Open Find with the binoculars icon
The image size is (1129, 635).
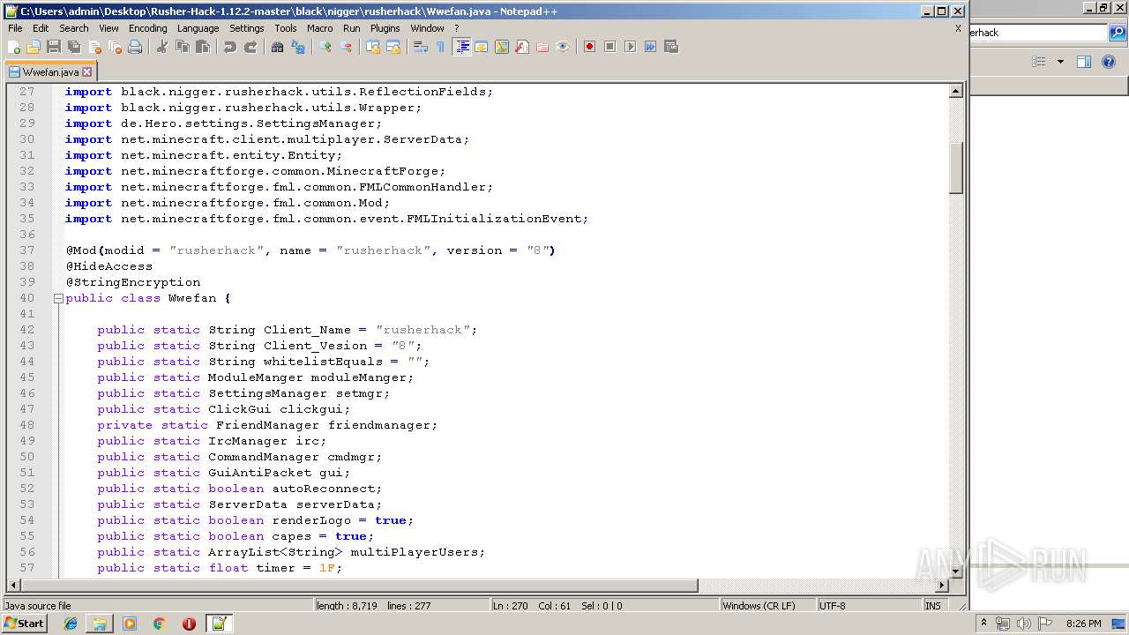pyautogui.click(x=278, y=47)
